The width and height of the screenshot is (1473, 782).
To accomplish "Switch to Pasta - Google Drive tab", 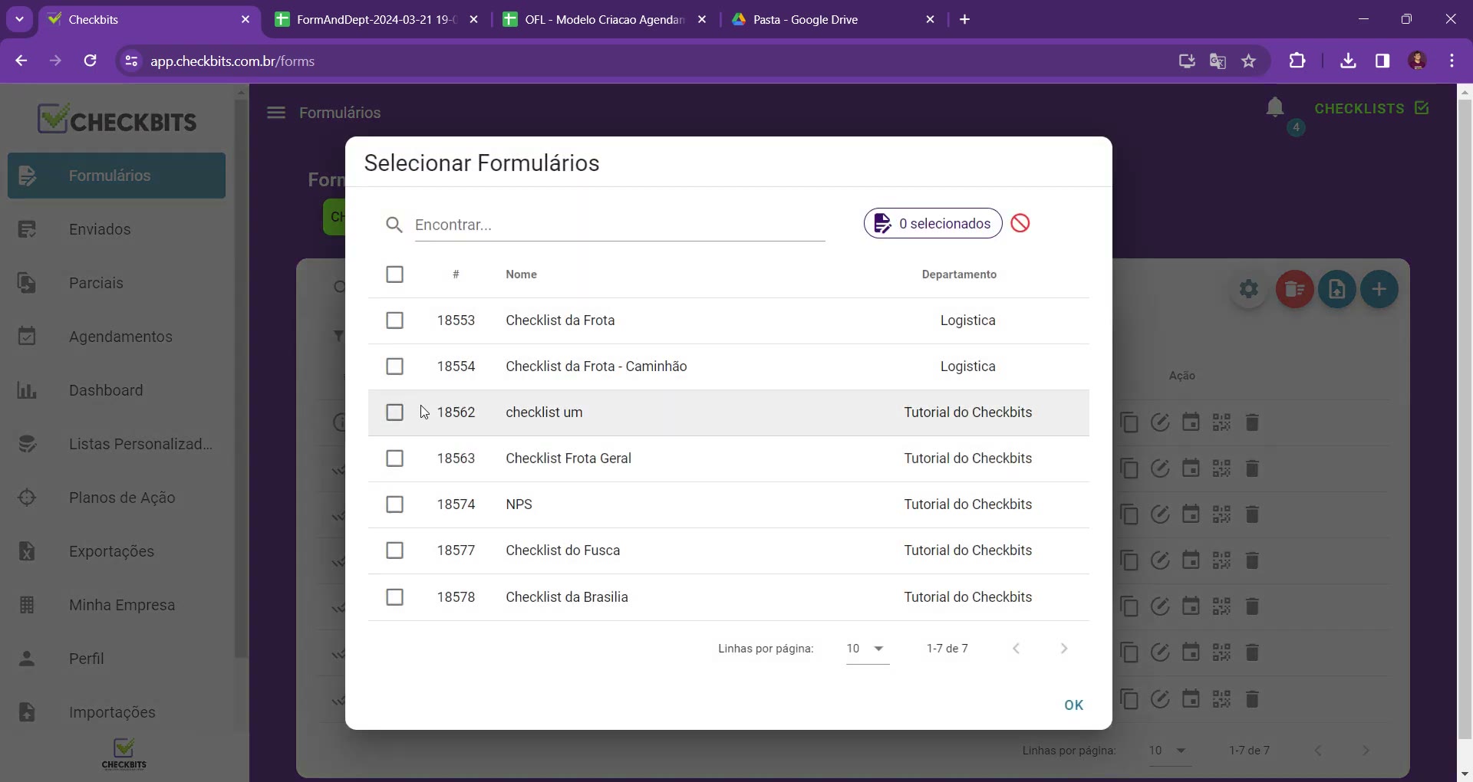I will 833,20.
